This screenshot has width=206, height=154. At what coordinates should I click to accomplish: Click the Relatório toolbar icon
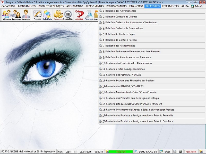click(x=47, y=15)
